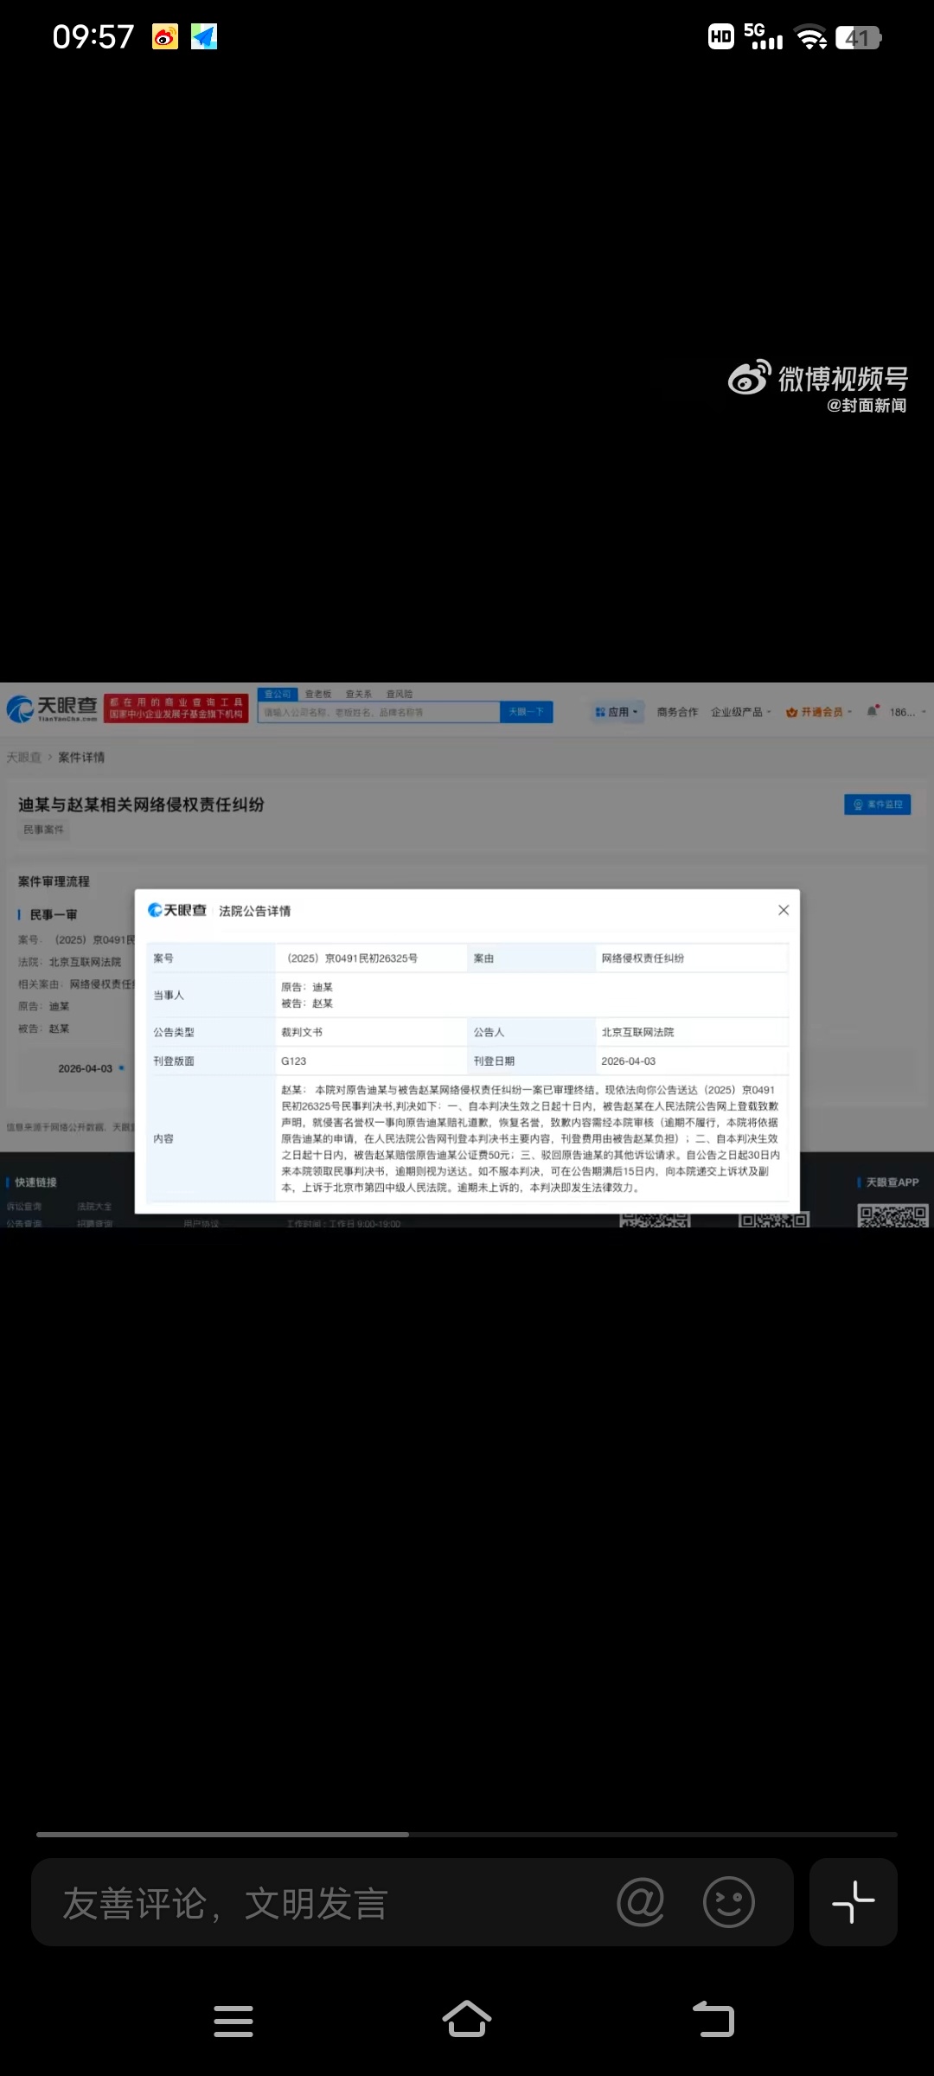934x2076 pixels.
Task: Click 北京互联网法院 in the 公告人 cell
Action: coord(637,1032)
